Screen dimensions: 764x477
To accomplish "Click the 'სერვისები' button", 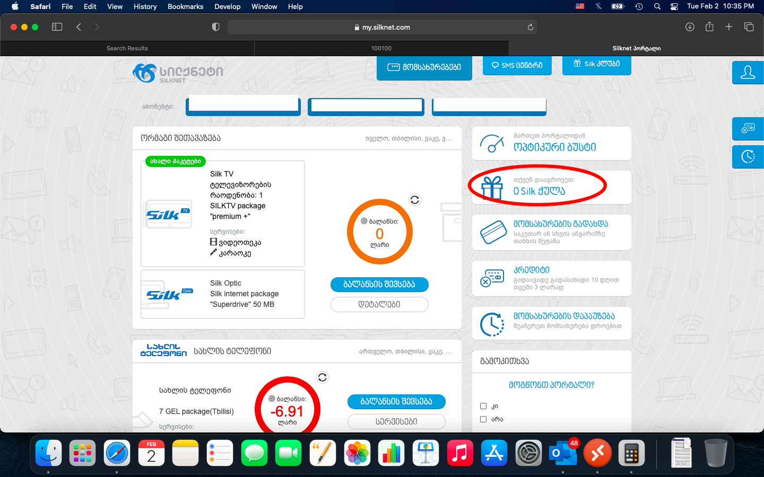I will (x=396, y=422).
